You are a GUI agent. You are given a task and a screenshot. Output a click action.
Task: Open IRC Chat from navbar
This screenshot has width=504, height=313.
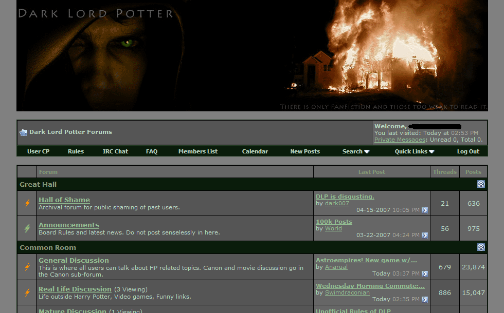(115, 151)
